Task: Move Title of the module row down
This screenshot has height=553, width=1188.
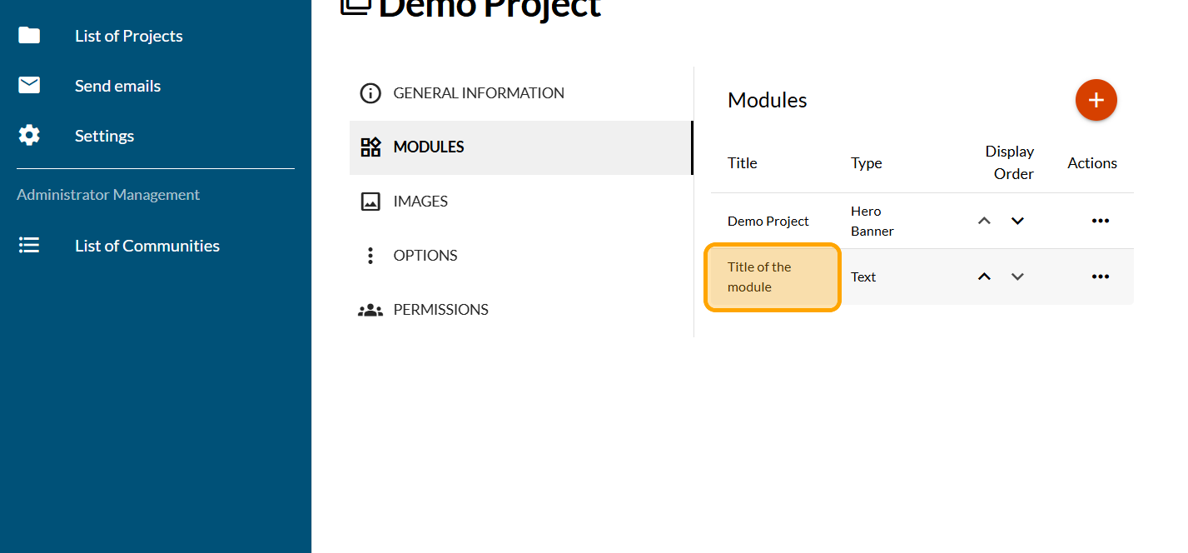Action: coord(1017,276)
